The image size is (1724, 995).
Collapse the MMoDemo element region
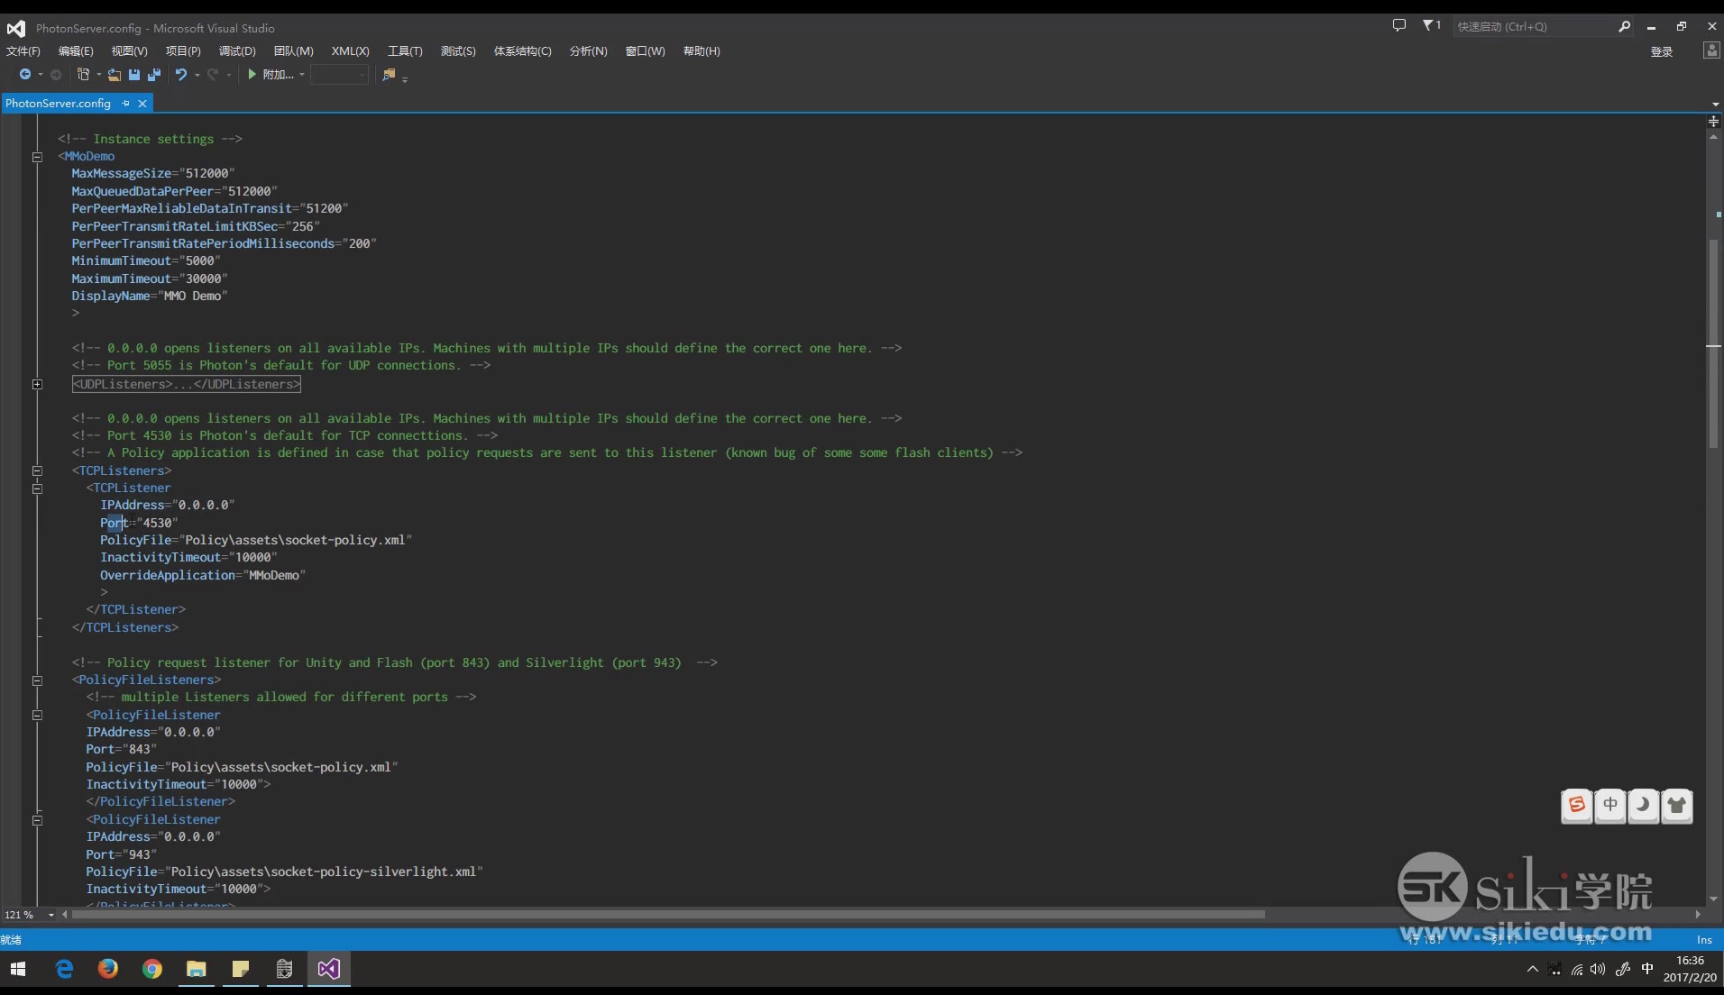[37, 157]
